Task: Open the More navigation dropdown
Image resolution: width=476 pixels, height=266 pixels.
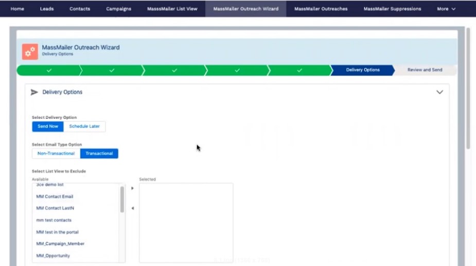Action: click(x=446, y=9)
